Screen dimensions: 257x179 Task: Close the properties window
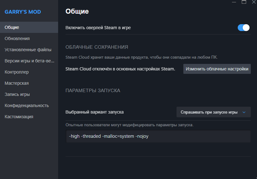pos(254,2)
